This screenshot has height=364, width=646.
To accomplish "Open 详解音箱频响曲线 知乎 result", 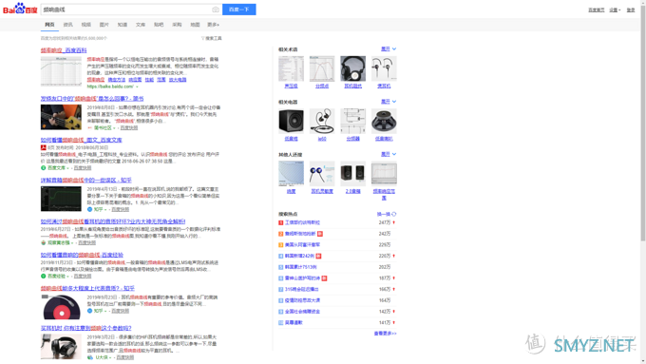I will pyautogui.click(x=86, y=181).
